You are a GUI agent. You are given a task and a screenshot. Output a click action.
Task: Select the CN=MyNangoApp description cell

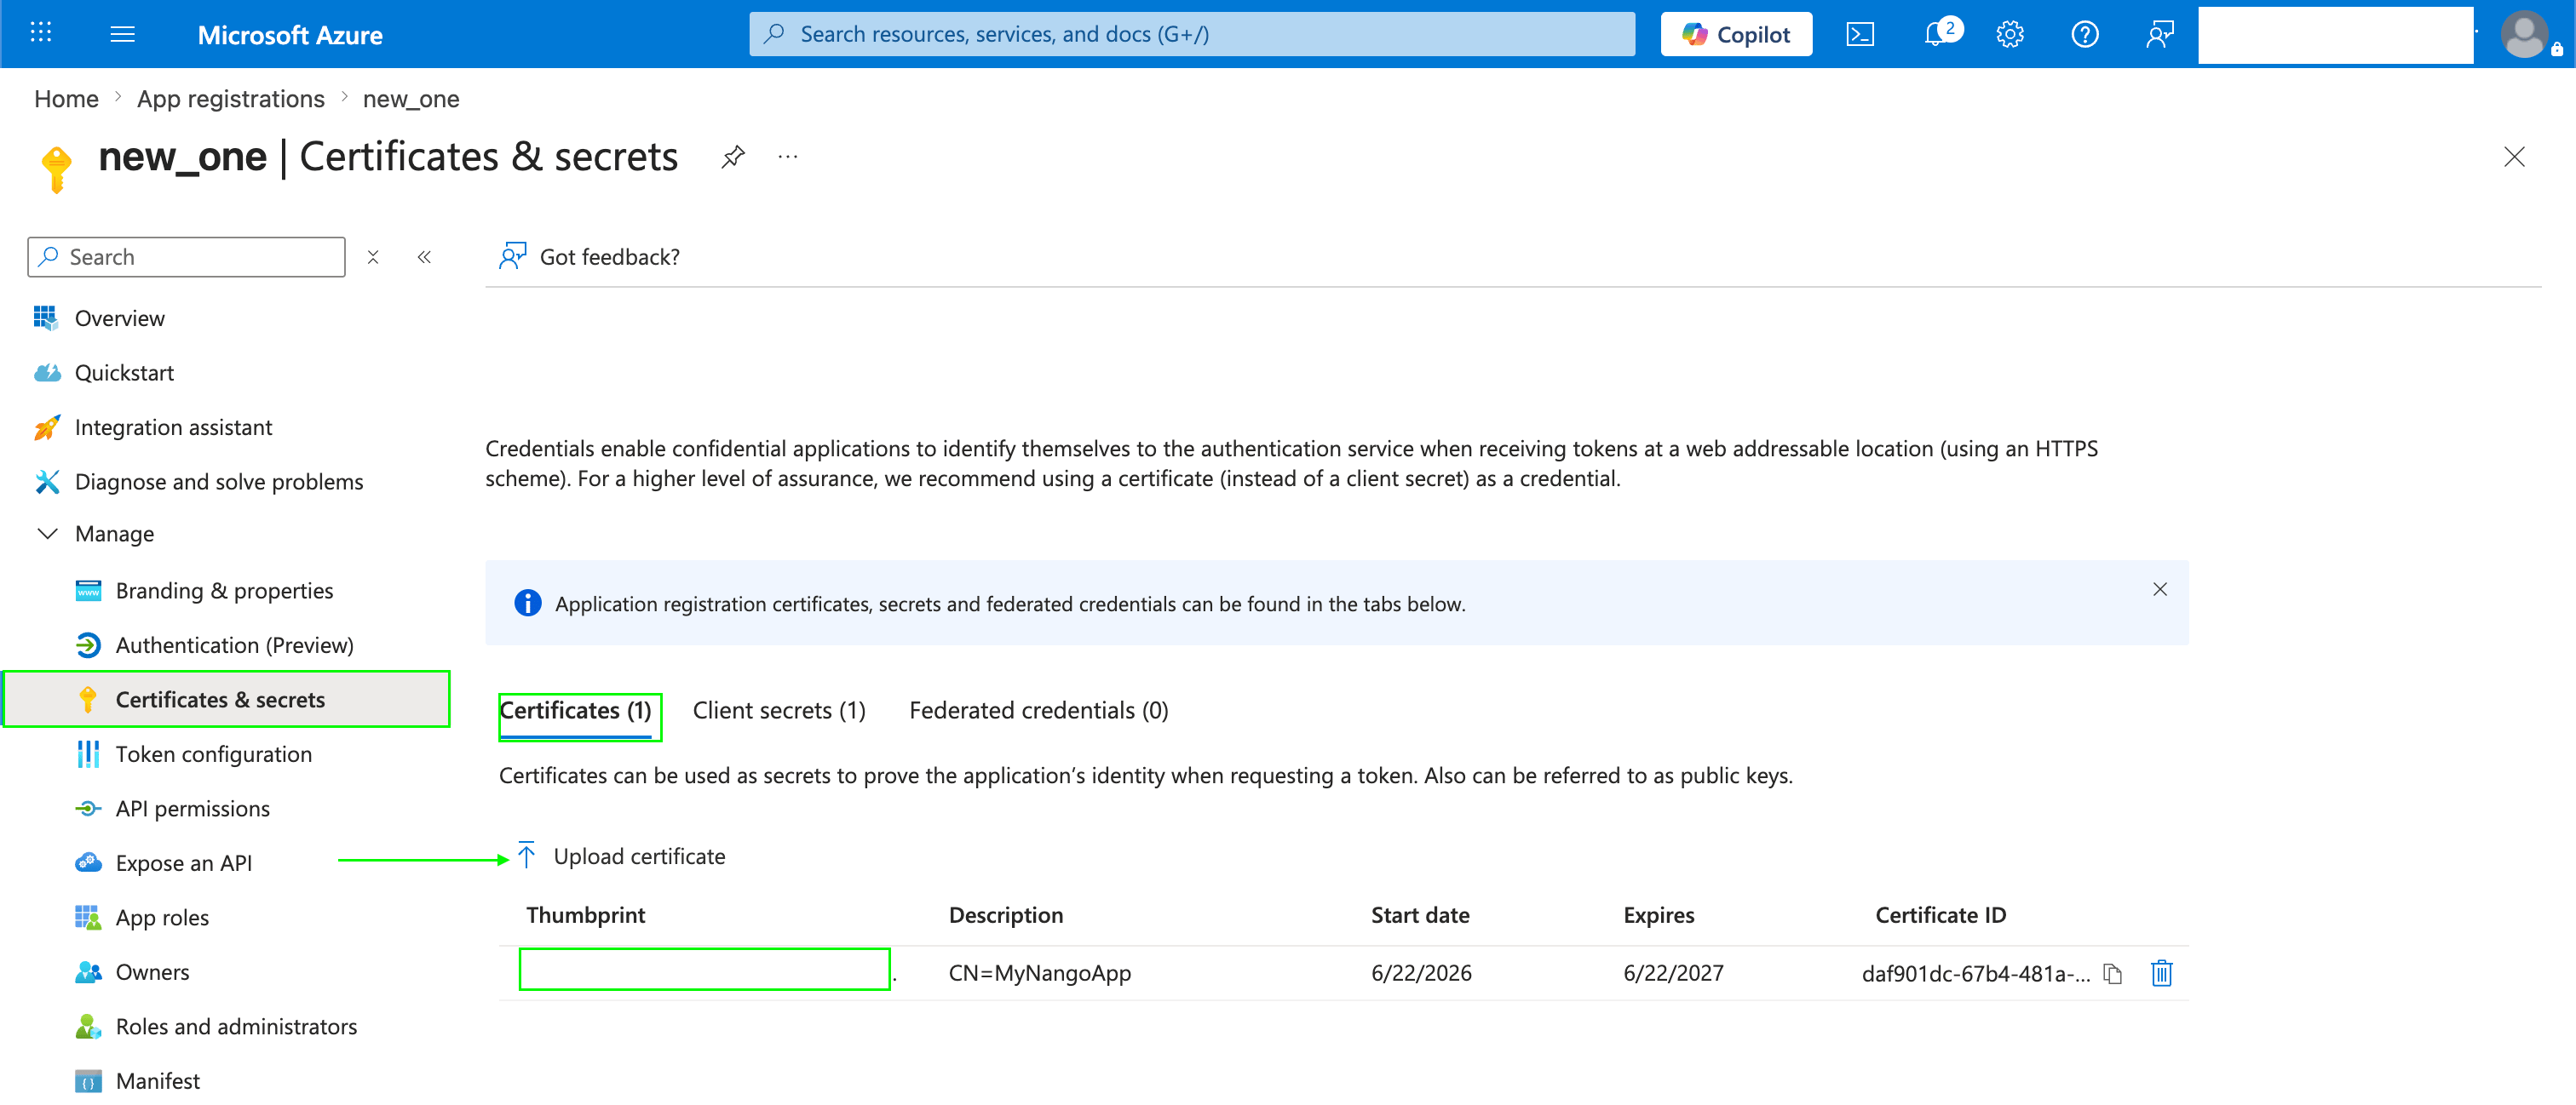click(x=1039, y=973)
